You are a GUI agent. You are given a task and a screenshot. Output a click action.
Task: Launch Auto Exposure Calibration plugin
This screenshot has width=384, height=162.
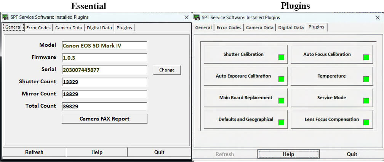click(x=246, y=76)
